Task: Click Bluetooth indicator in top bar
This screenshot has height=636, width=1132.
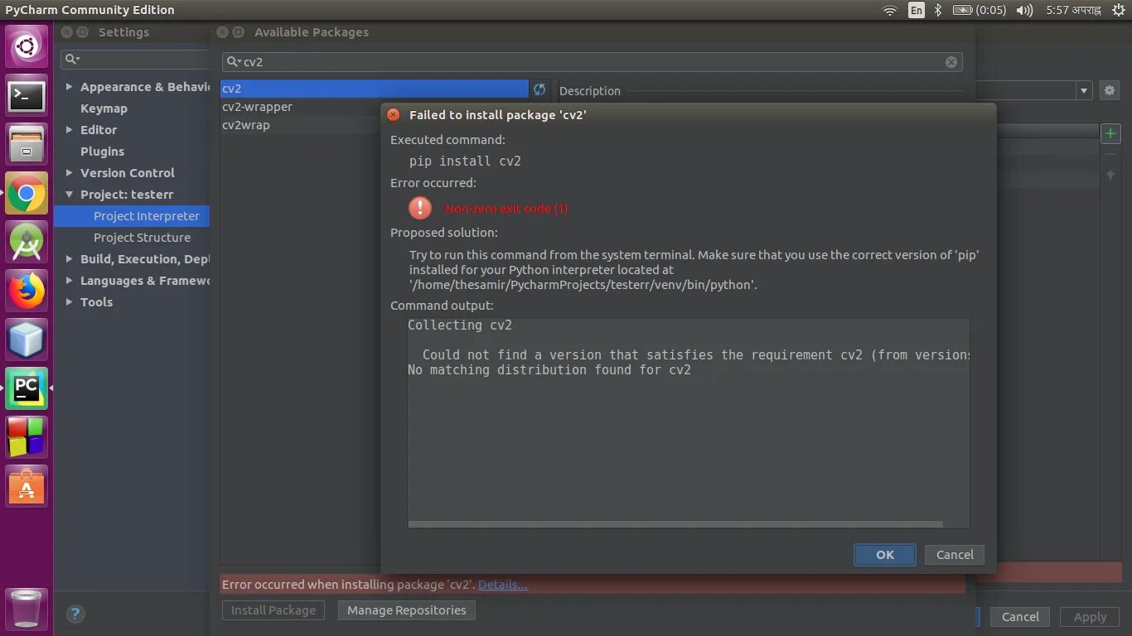Action: coord(938,10)
